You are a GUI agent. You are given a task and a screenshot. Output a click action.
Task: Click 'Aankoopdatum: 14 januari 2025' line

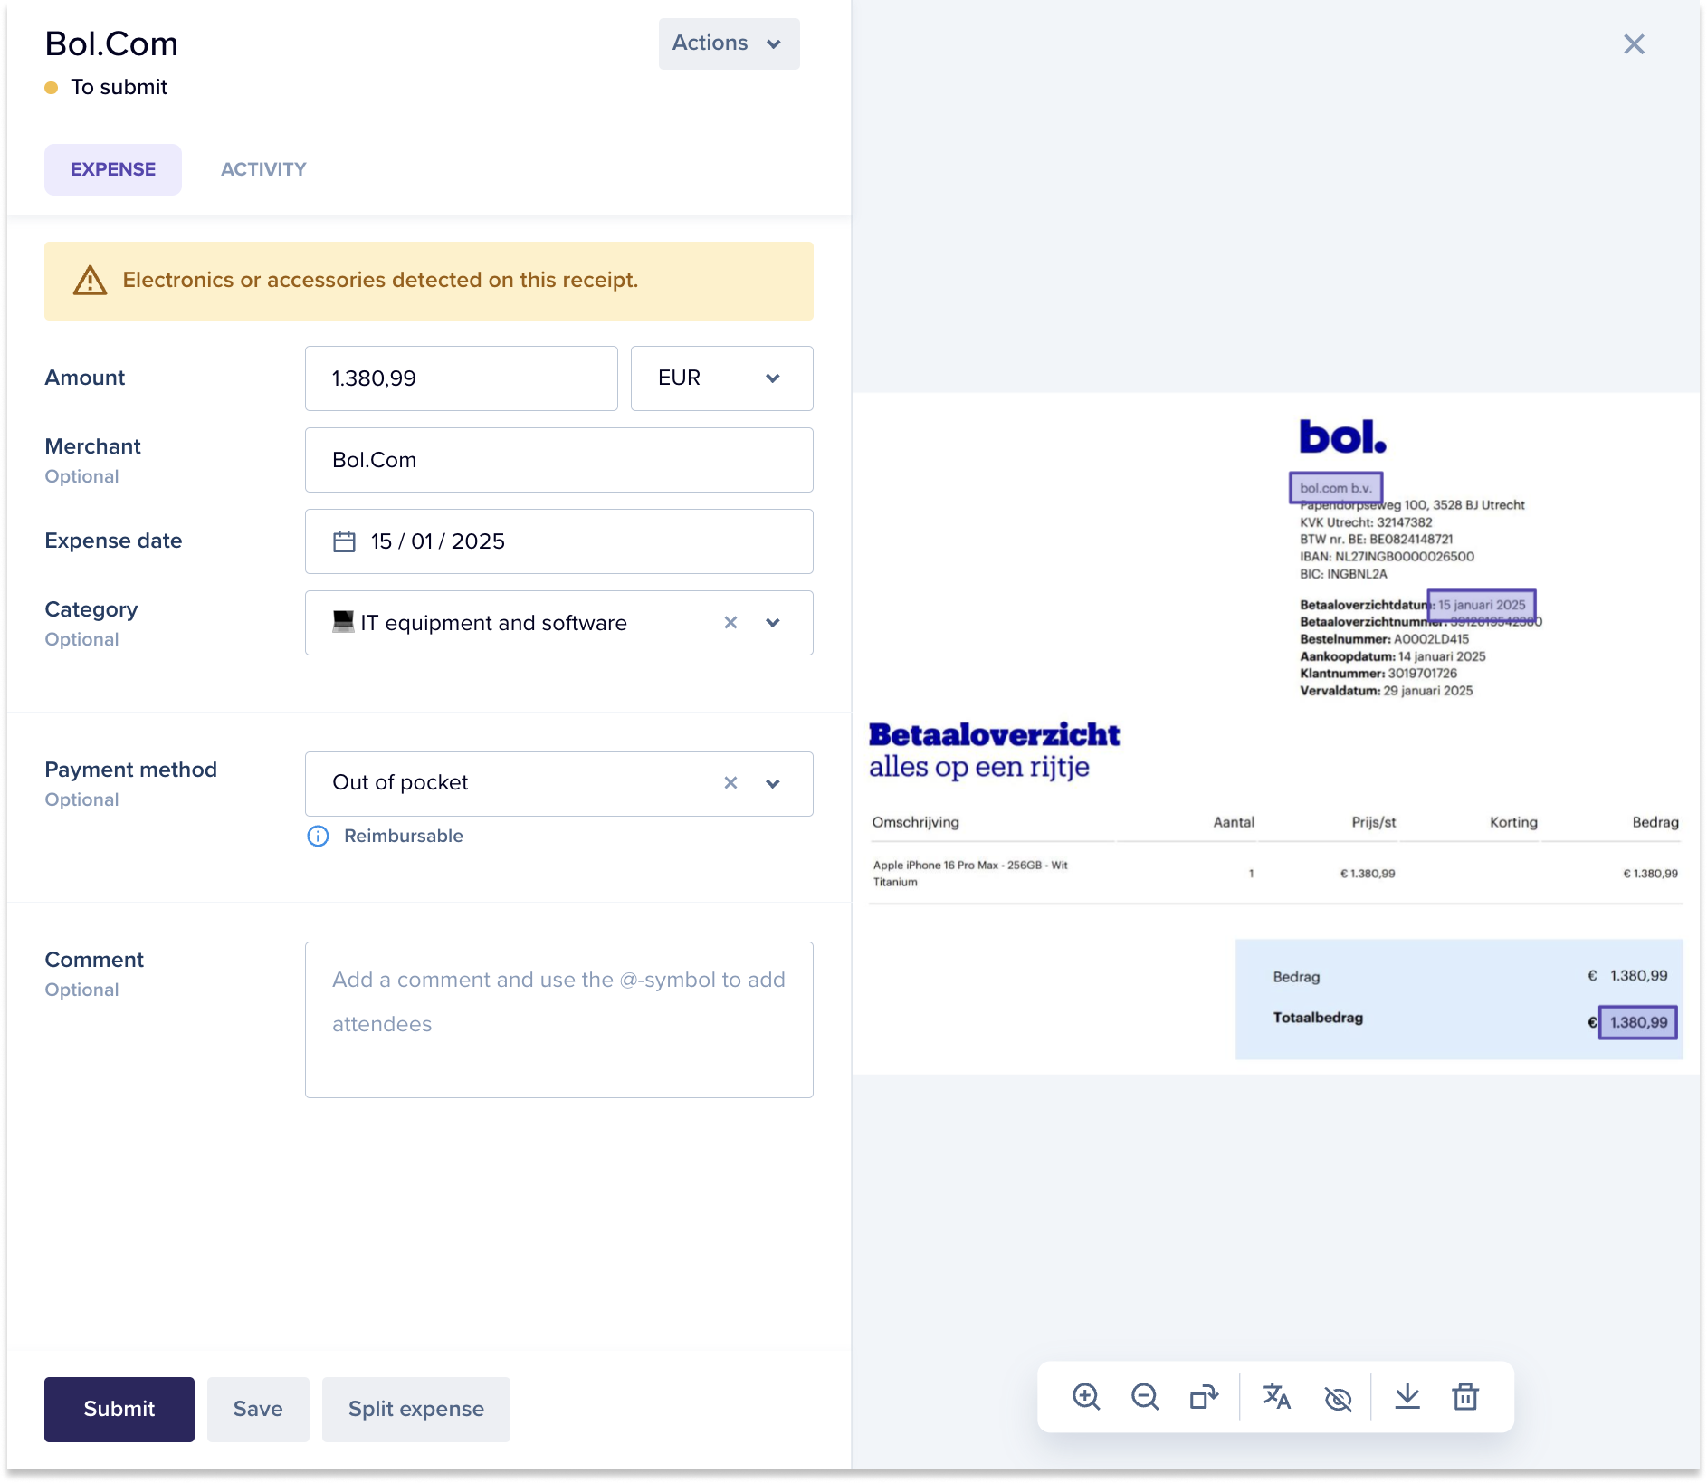pyautogui.click(x=1393, y=656)
